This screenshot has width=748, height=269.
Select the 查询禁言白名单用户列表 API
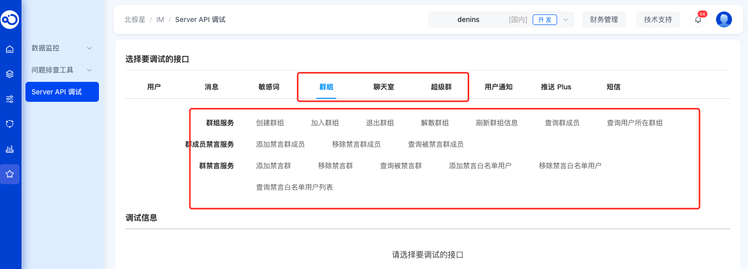tap(295, 187)
